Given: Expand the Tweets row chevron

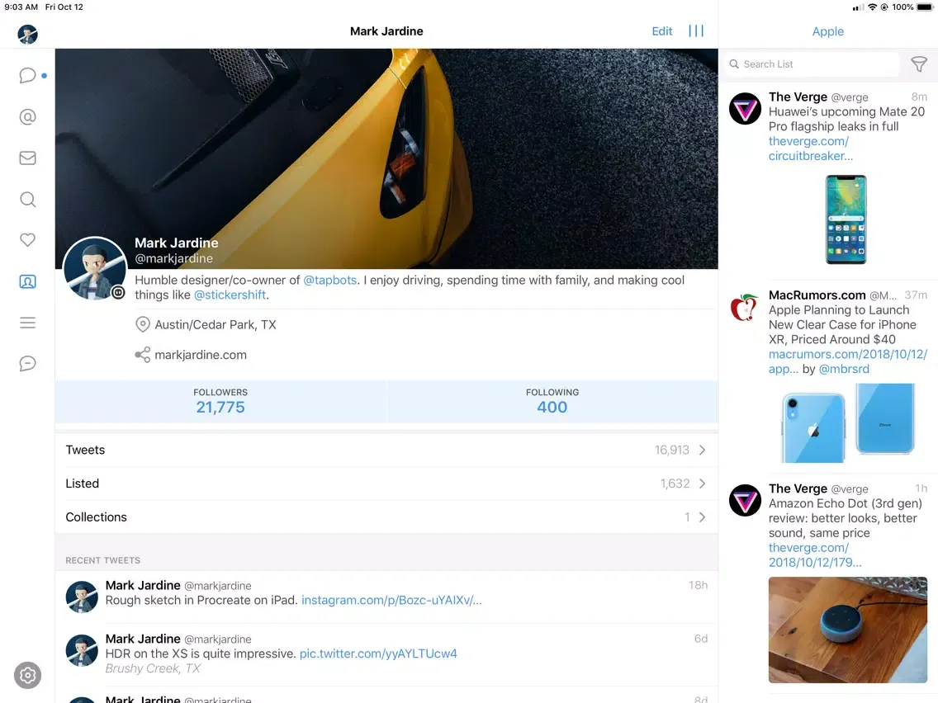Looking at the screenshot, I should [x=703, y=451].
